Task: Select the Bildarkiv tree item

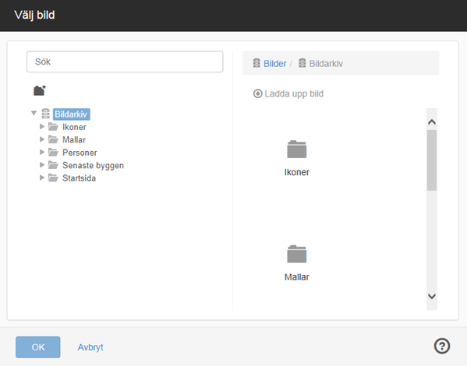Action: pos(71,114)
